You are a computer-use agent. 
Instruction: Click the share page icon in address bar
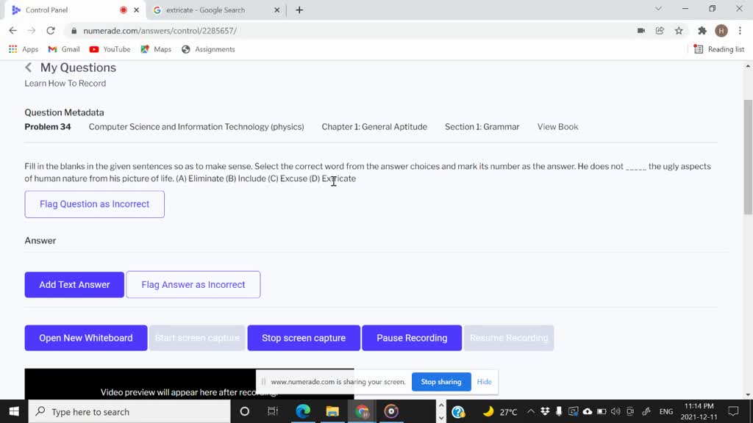tap(660, 31)
